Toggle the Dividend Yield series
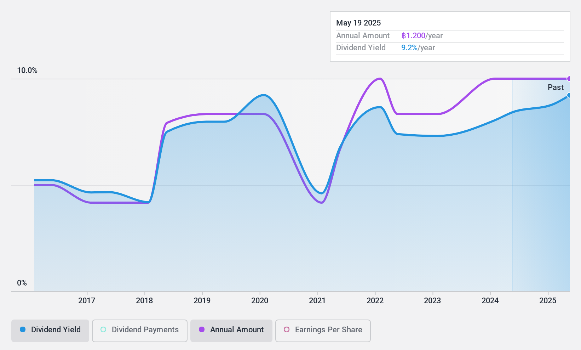 [x=50, y=331]
